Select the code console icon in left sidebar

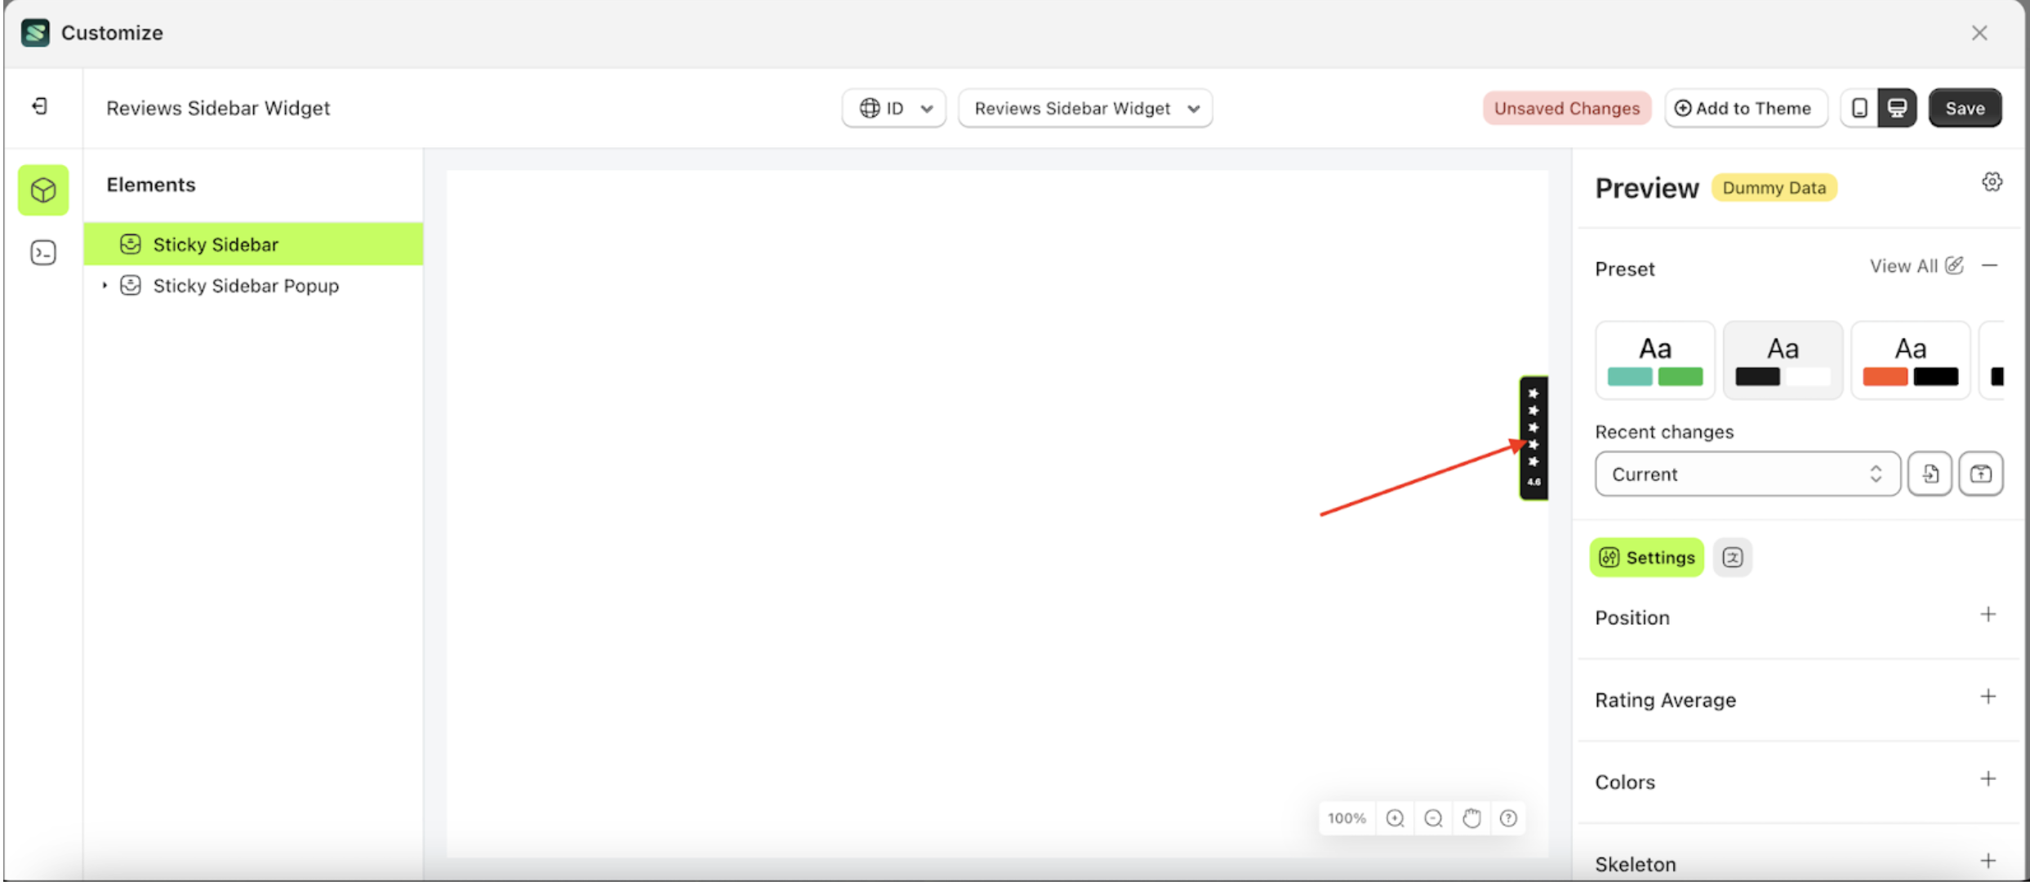tap(42, 253)
